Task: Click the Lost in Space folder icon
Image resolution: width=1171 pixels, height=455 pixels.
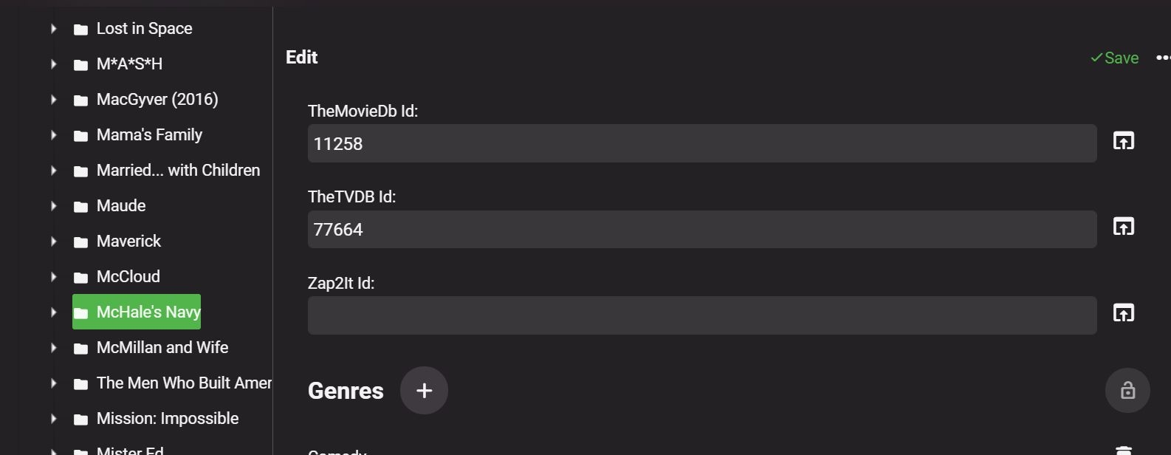Action: [x=81, y=30]
